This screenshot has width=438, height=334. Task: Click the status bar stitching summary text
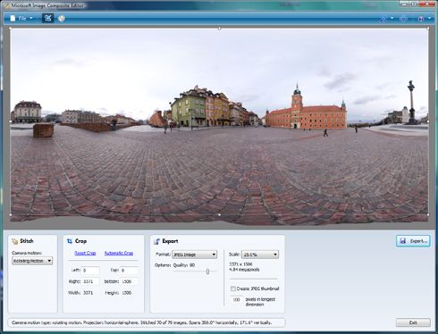click(x=142, y=322)
